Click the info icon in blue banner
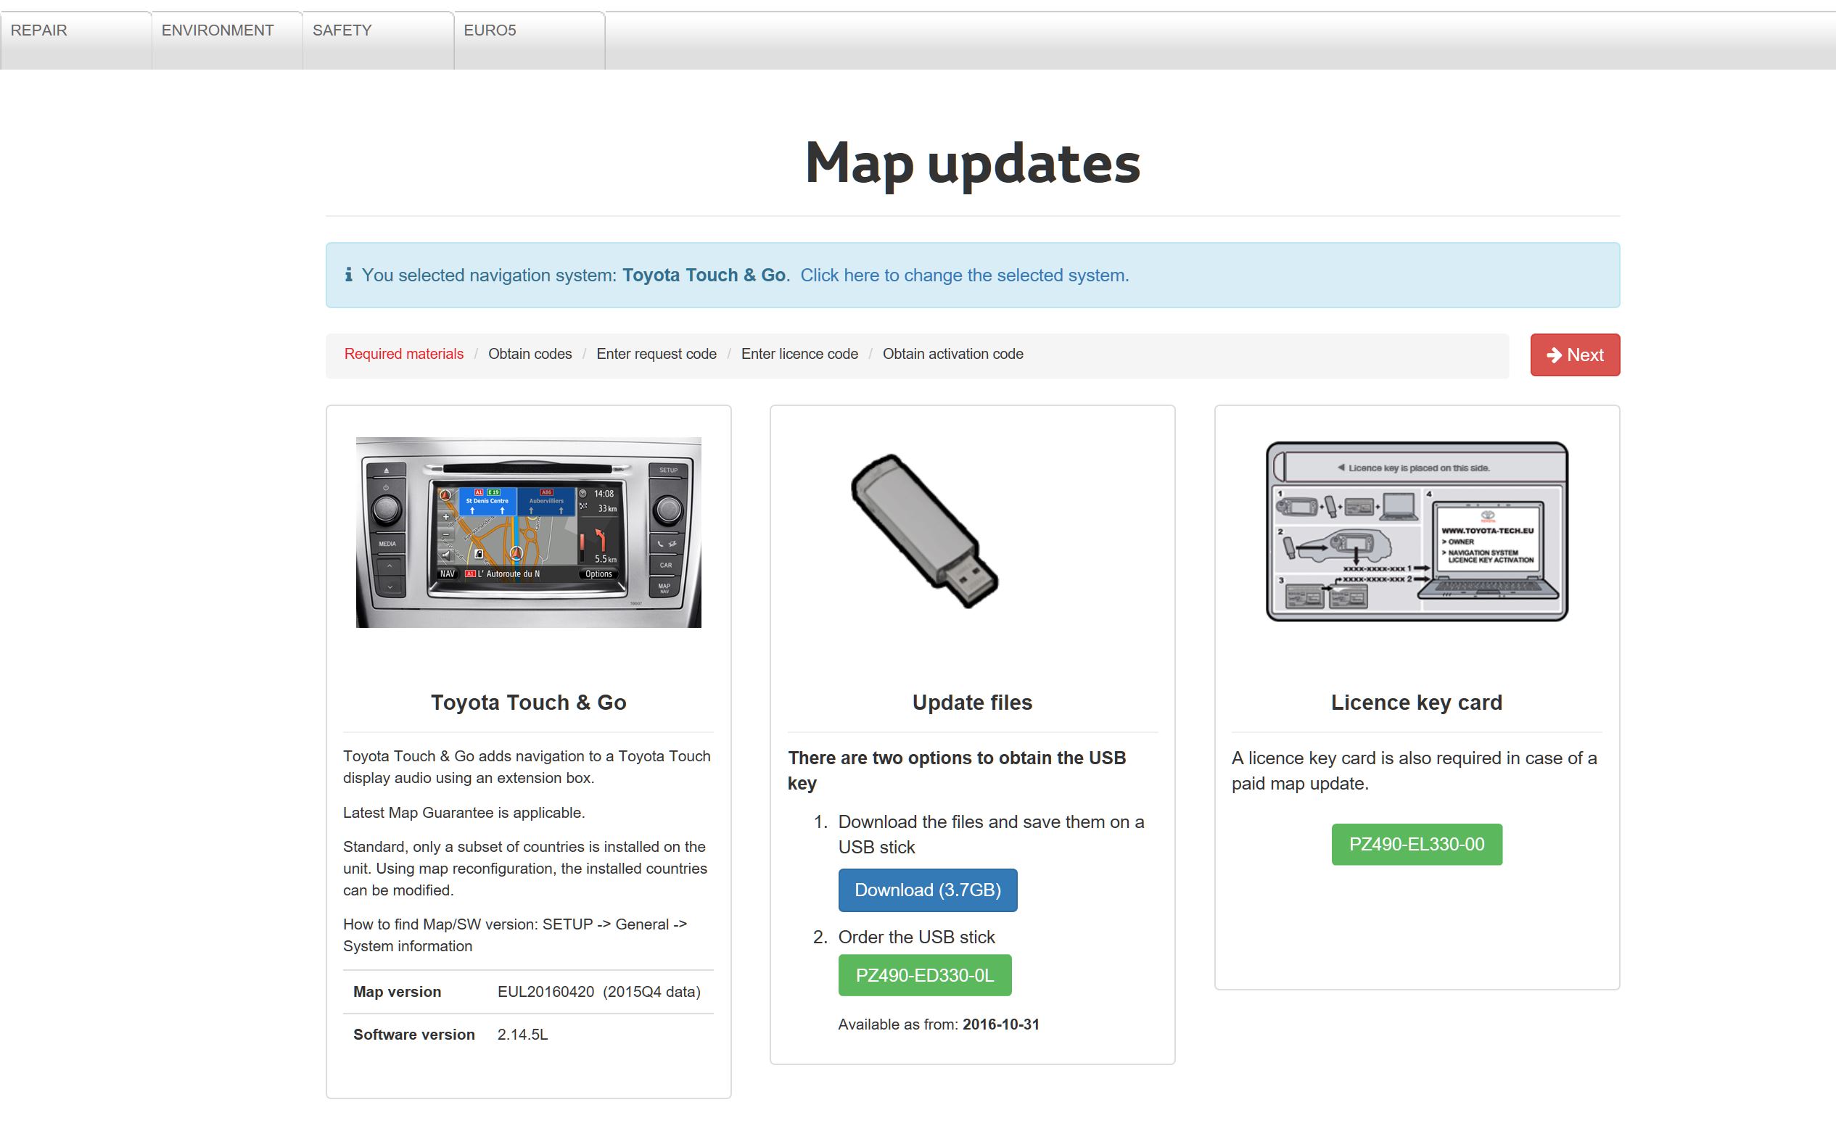The height and width of the screenshot is (1147, 1836). click(x=348, y=275)
